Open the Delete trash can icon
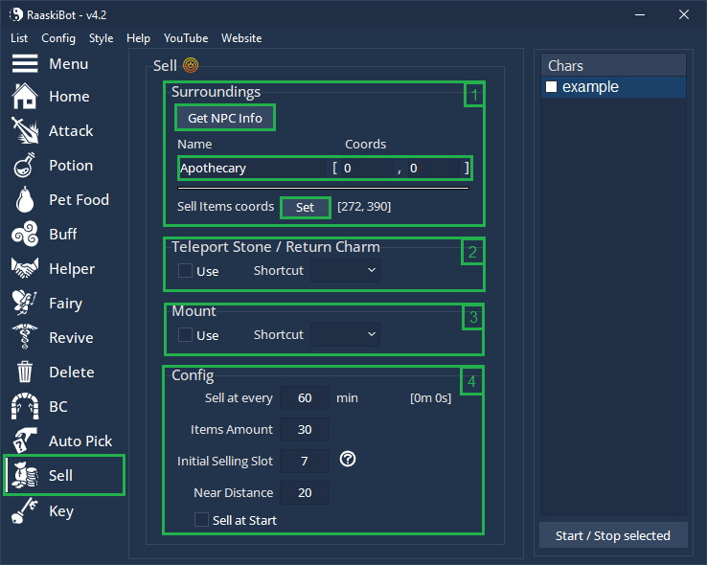Viewport: 707px width, 565px height. (x=24, y=373)
